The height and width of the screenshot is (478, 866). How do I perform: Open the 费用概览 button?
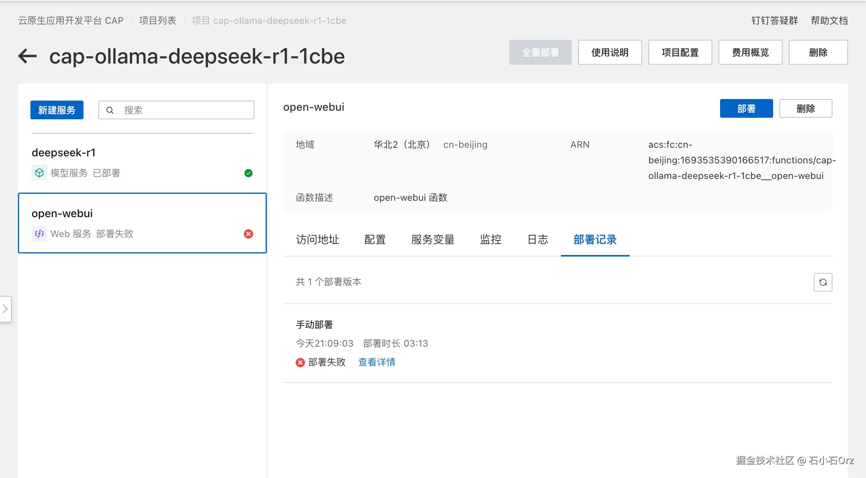click(x=750, y=52)
